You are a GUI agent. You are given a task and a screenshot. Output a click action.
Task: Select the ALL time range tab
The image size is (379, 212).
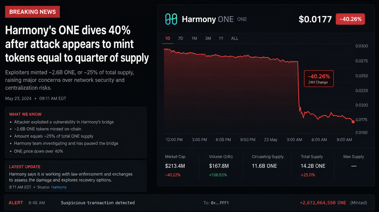[235, 38]
